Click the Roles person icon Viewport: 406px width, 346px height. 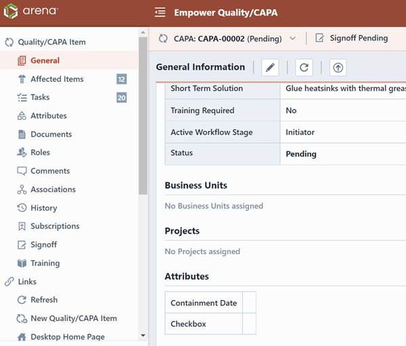pyautogui.click(x=22, y=153)
